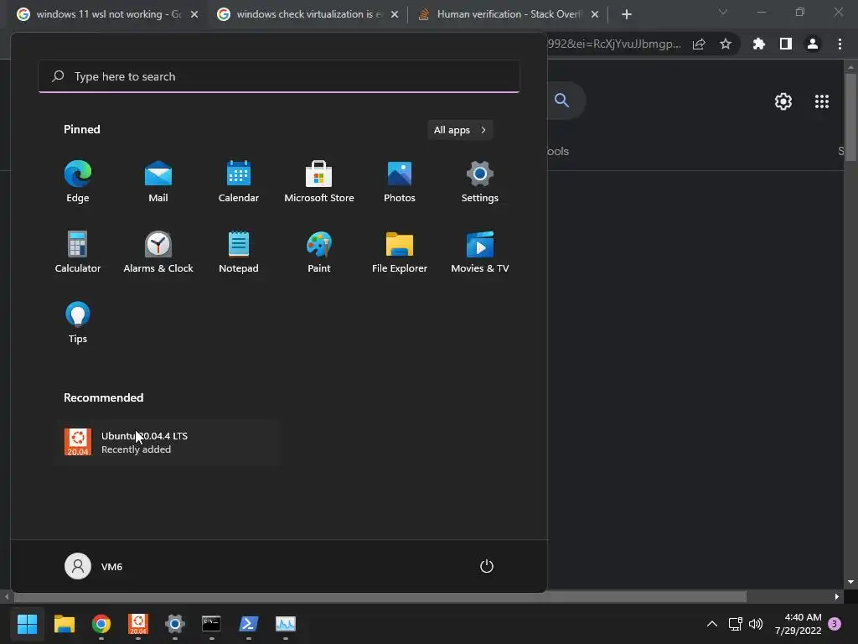858x644 pixels.
Task: Click the Google search magnifier button
Action: [562, 101]
